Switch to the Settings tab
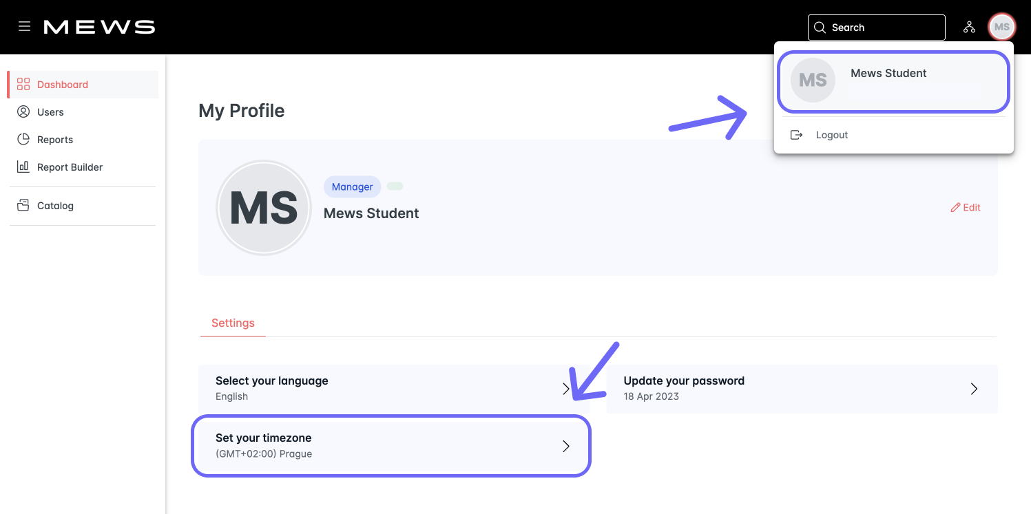The image size is (1031, 514). (x=233, y=323)
